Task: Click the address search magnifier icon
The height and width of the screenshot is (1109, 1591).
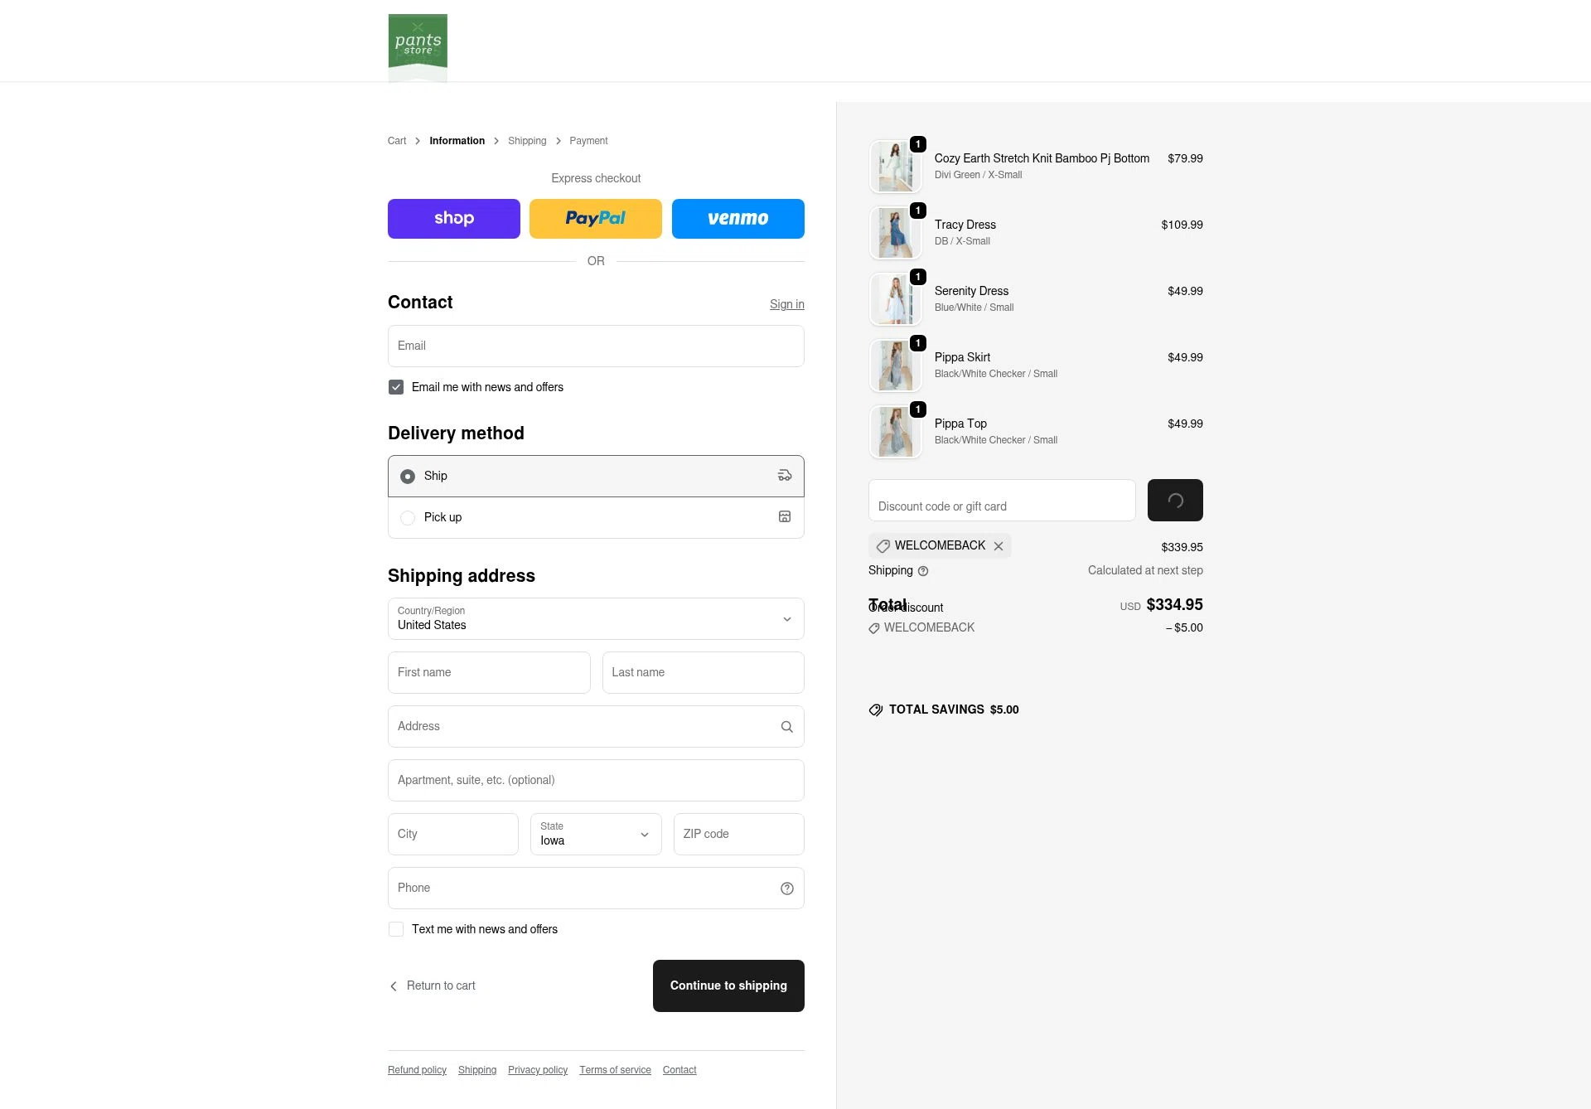Action: coord(786,726)
